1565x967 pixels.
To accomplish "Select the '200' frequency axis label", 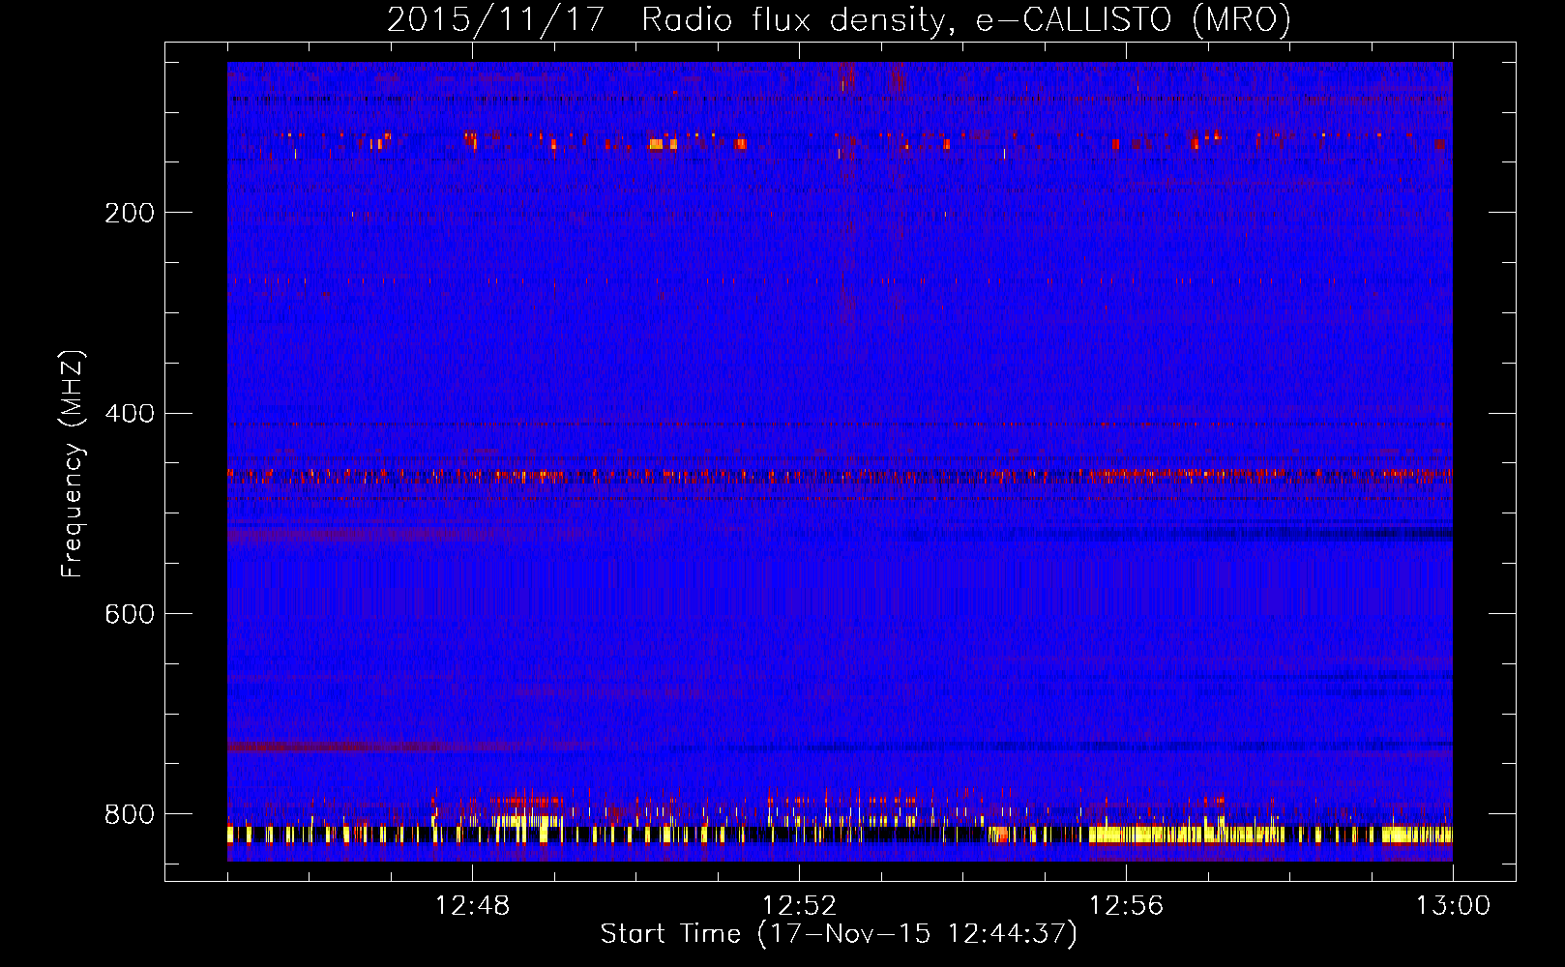I will point(129,212).
